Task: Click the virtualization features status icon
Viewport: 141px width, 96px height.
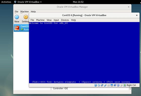Action: (118, 85)
